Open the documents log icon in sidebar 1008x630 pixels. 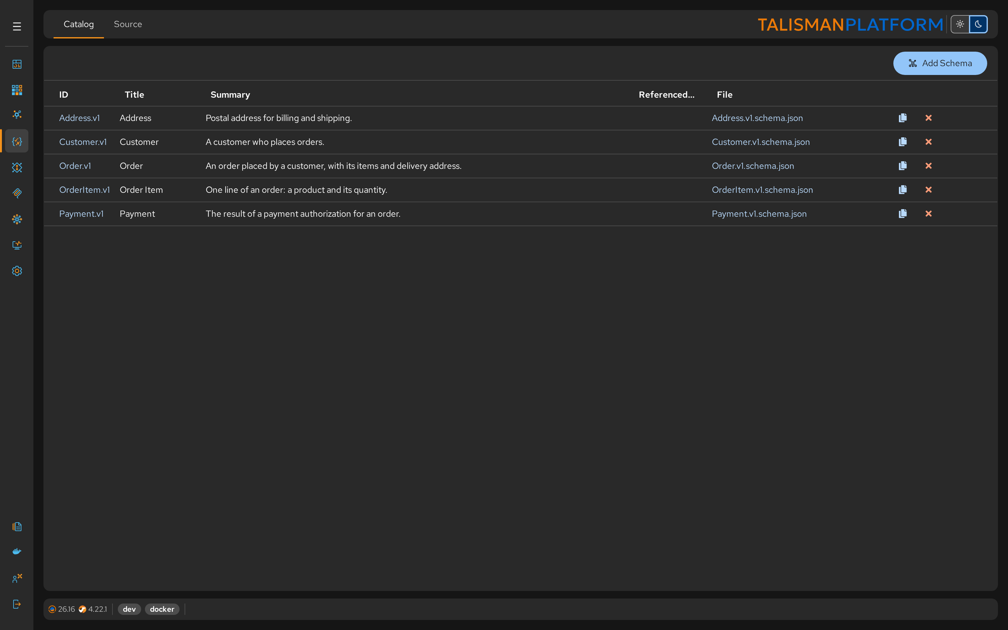pos(17,527)
